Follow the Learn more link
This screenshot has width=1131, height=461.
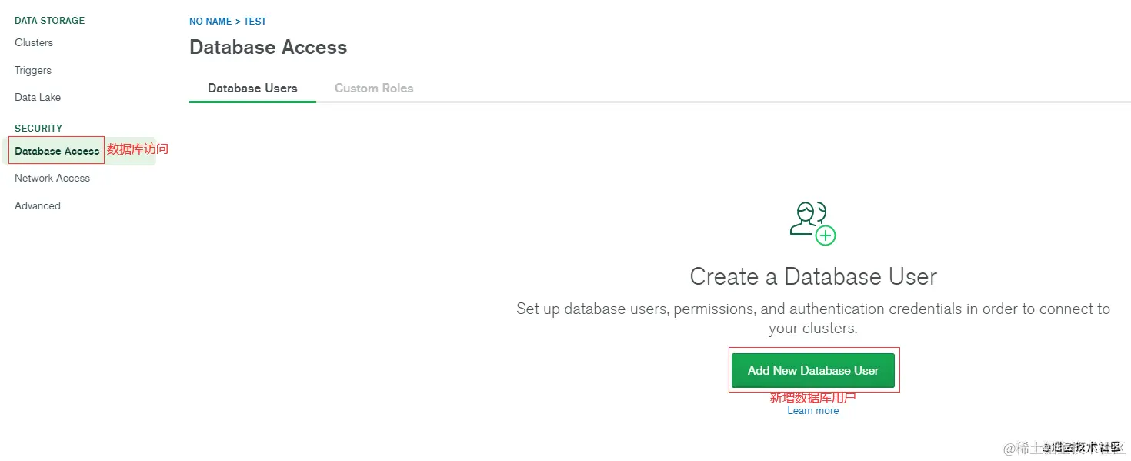[x=812, y=411]
